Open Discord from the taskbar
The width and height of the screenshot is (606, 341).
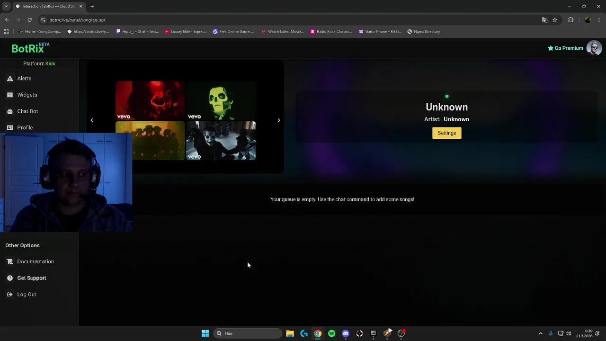tap(346, 333)
